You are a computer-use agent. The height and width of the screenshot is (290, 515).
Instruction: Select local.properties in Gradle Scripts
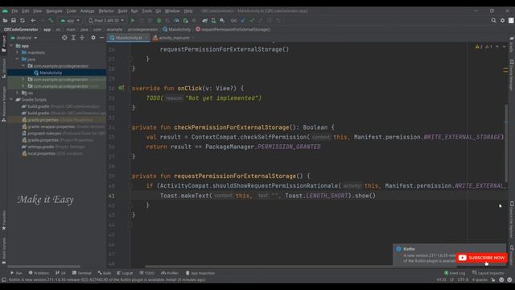tap(41, 154)
